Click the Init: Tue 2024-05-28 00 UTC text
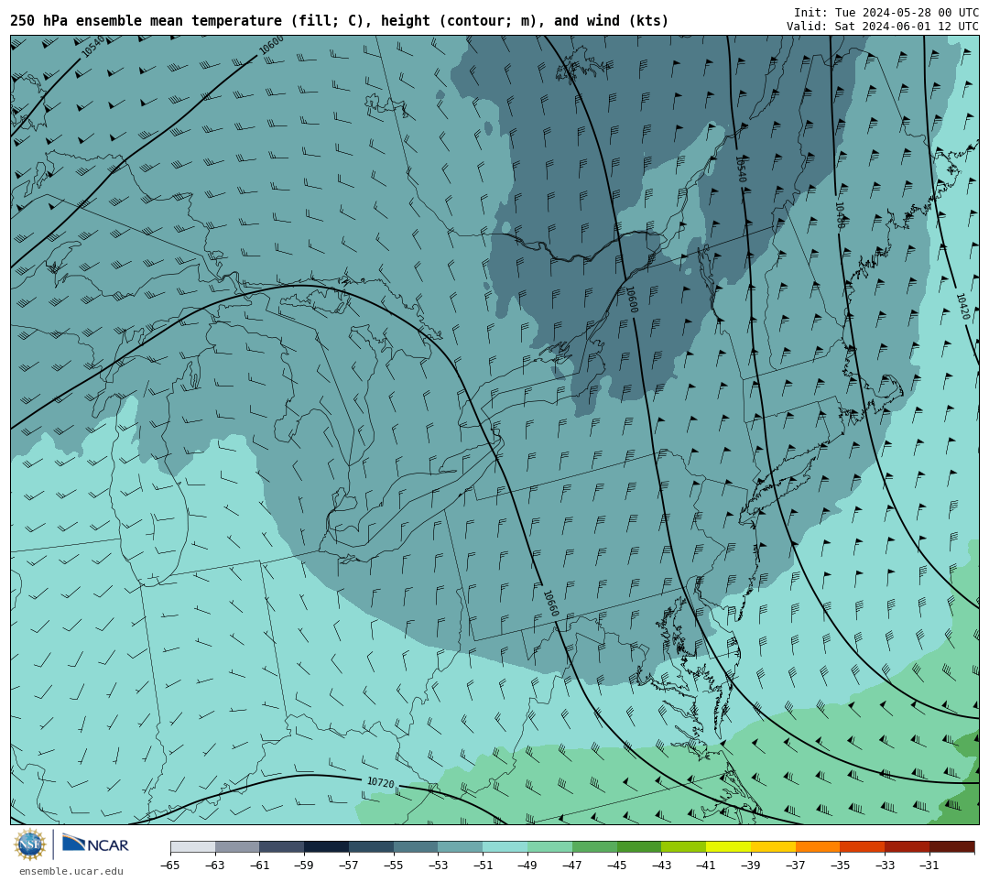Screen dimensions: 989x882 [x=886, y=13]
